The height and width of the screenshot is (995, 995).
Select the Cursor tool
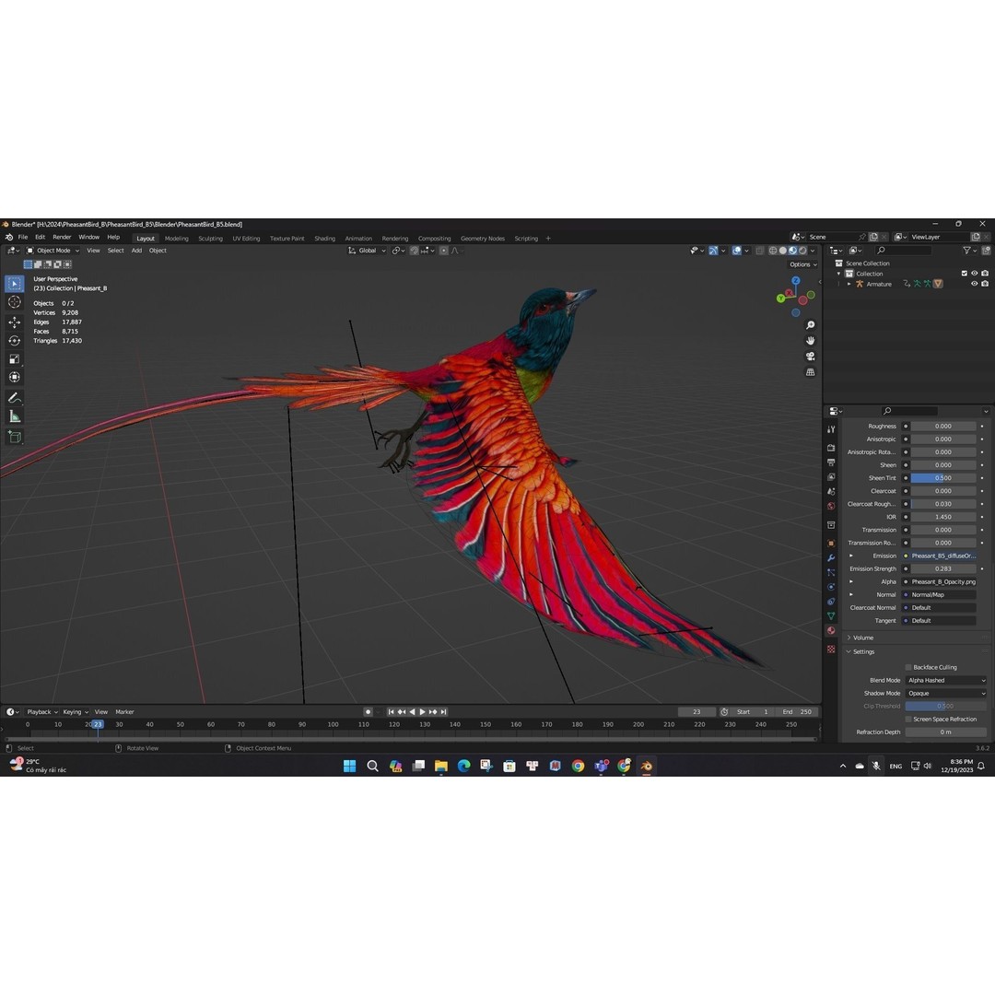click(x=15, y=302)
